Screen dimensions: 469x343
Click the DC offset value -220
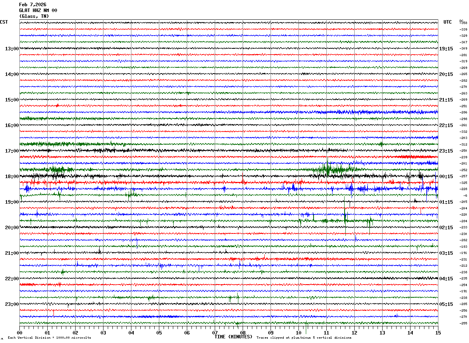(463, 214)
